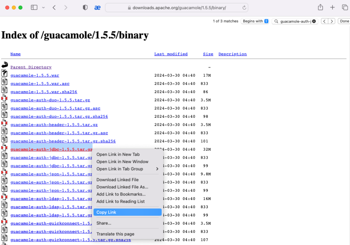Open a new tab with plus icon
Viewport: 350px width, 245px height.
[x=332, y=8]
